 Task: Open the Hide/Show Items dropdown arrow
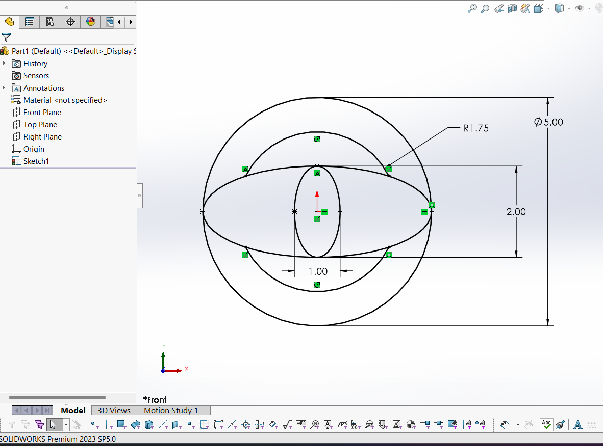589,8
